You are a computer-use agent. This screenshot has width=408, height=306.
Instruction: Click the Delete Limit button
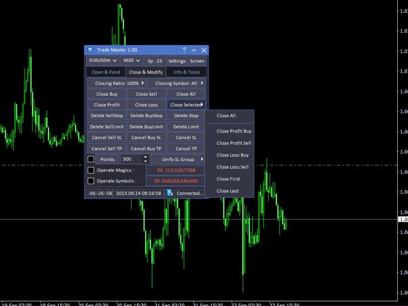pyautogui.click(x=186, y=126)
